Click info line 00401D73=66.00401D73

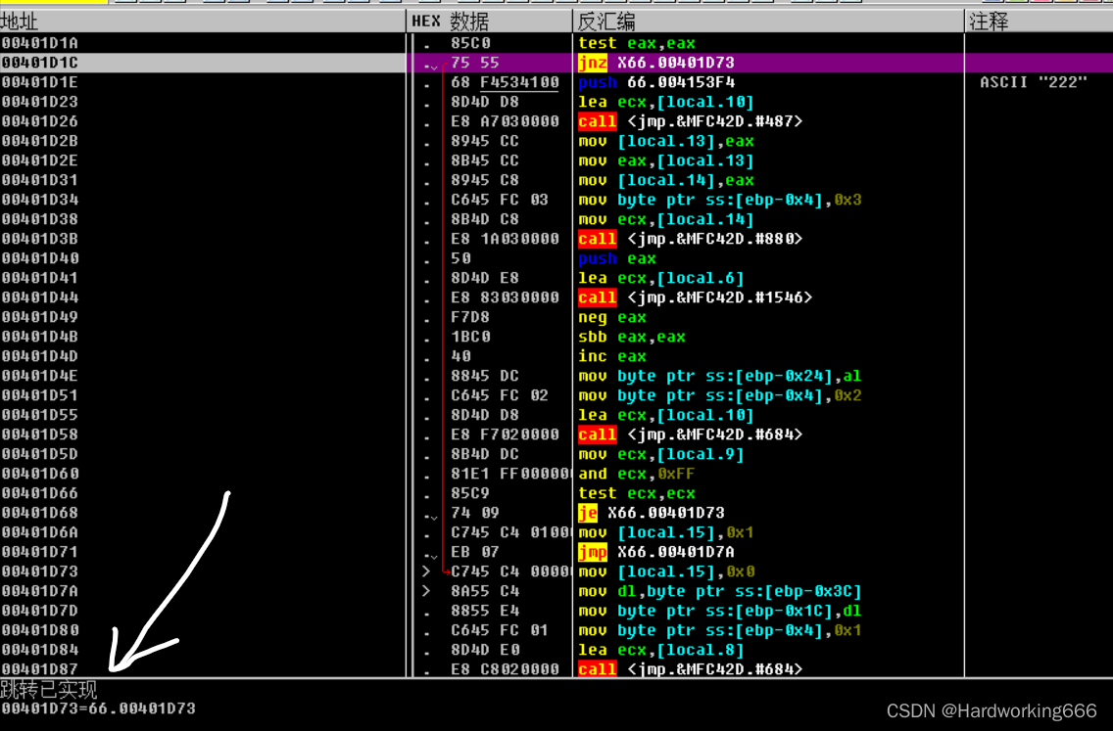click(98, 708)
